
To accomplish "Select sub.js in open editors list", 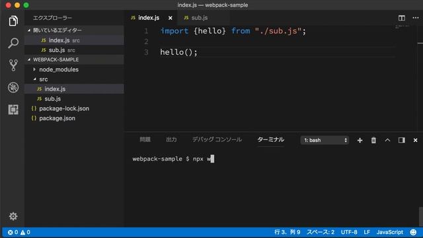I will click(74, 50).
